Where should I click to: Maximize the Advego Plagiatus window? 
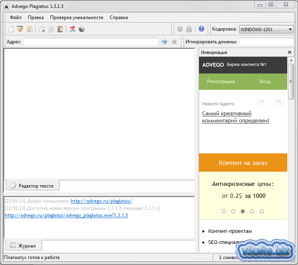[271, 4]
